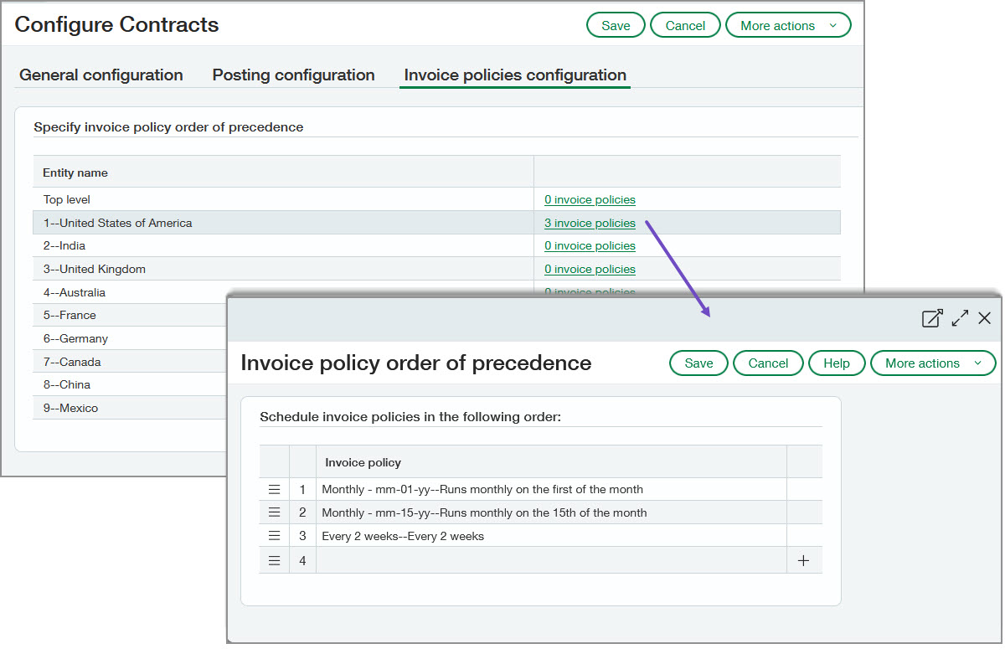The height and width of the screenshot is (654, 1005).
Task: Cancel changes in the dialog
Action: click(768, 363)
